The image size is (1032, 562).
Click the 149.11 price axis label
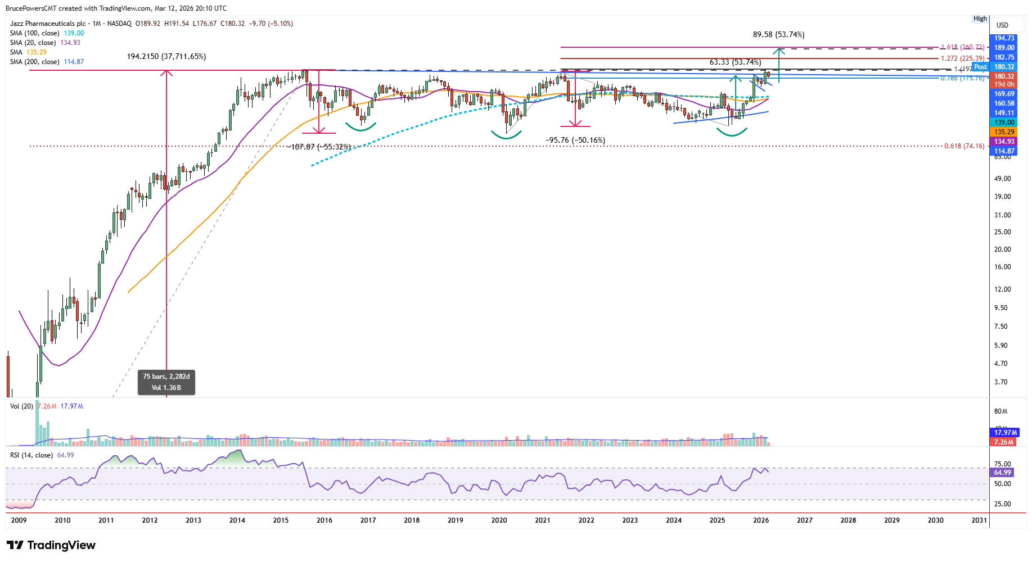click(1004, 113)
